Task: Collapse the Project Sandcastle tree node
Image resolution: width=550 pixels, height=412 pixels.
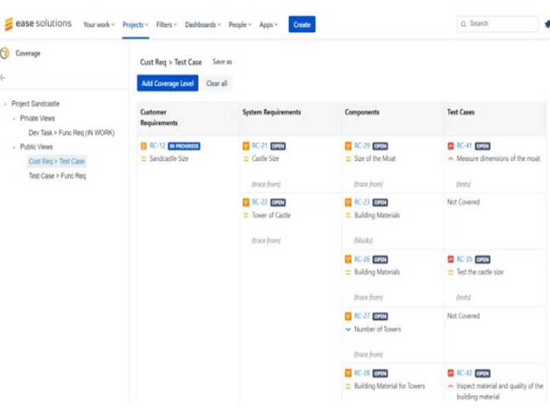Action: [5, 104]
